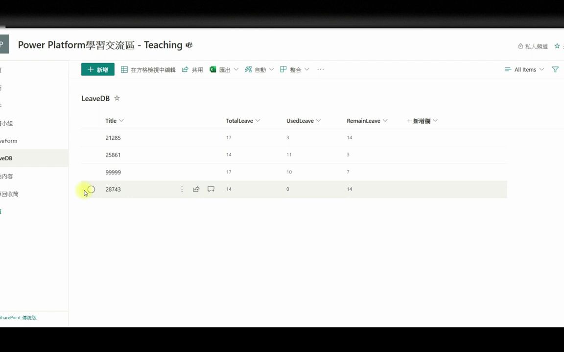564x352 pixels.
Task: Select 回收筒 recycle bin in sidebar
Action: 10,194
